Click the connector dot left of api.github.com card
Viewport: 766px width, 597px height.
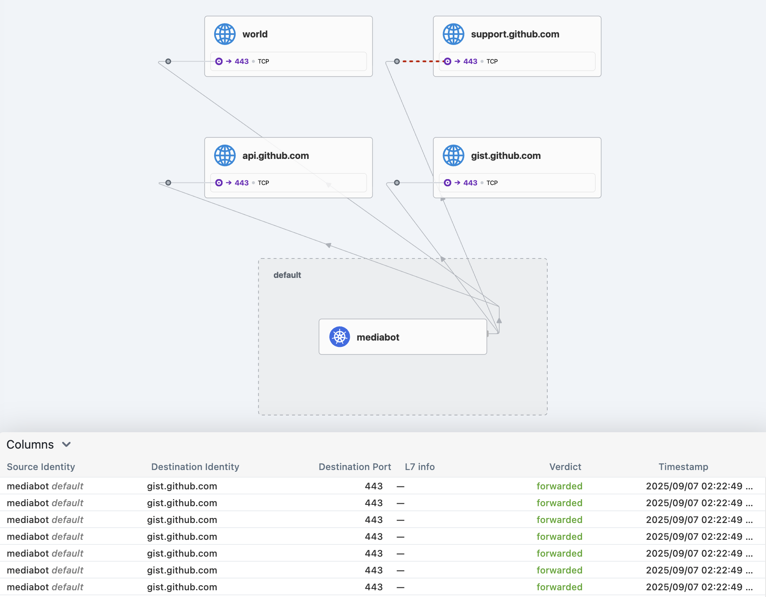(x=168, y=183)
